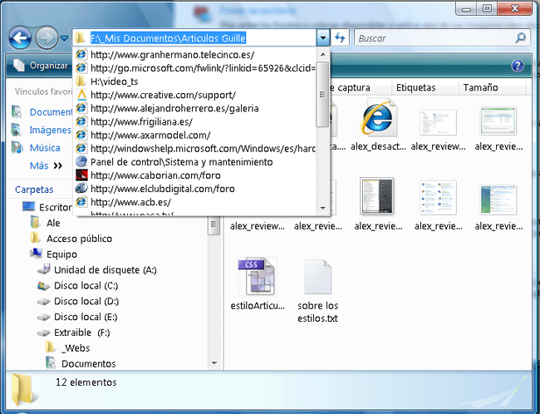This screenshot has height=414, width=540.
Task: Open recent pages dropdown beside Forward arrow
Action: point(65,38)
